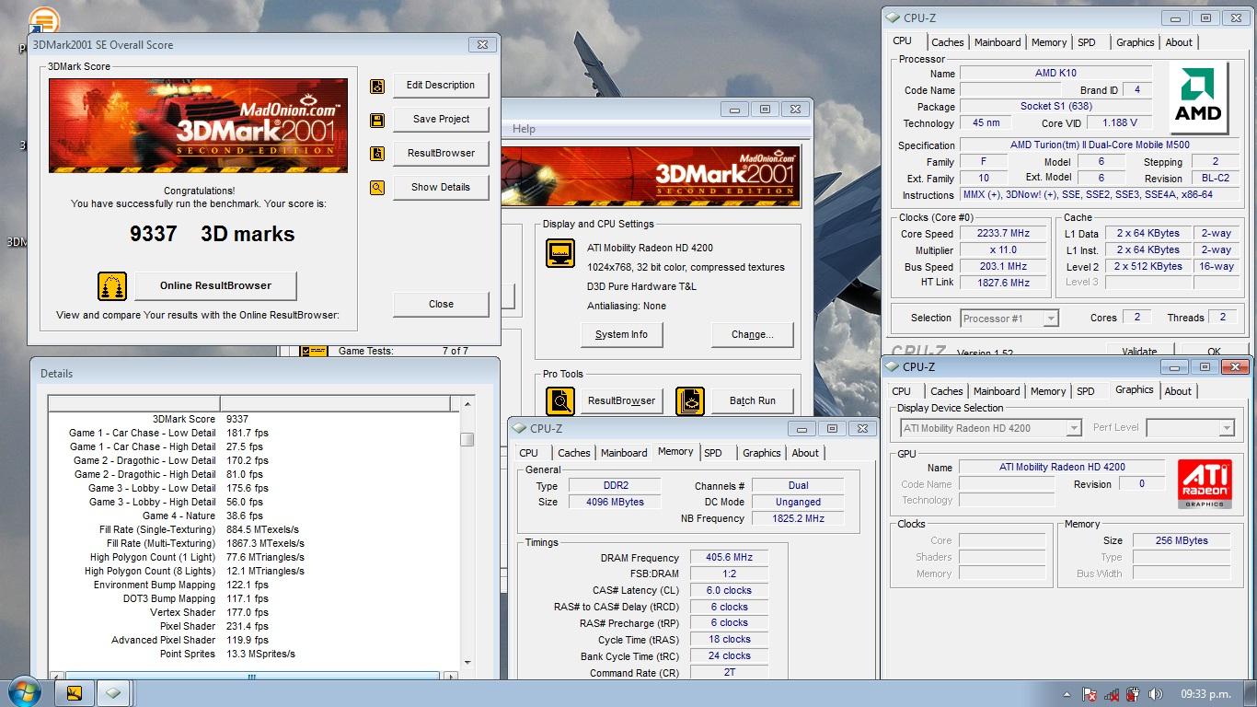Click the Batch Run button

click(753, 401)
